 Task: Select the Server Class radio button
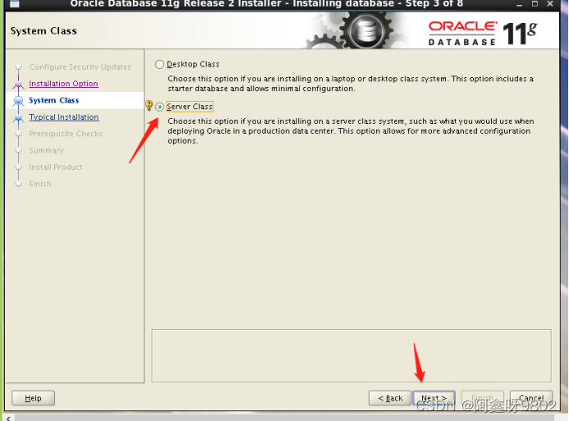click(x=159, y=107)
